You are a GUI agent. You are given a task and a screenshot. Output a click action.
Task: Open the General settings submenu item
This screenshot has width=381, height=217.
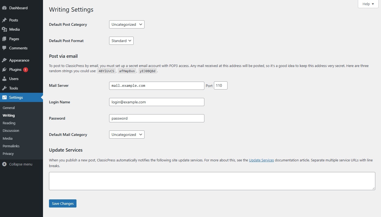[9, 108]
